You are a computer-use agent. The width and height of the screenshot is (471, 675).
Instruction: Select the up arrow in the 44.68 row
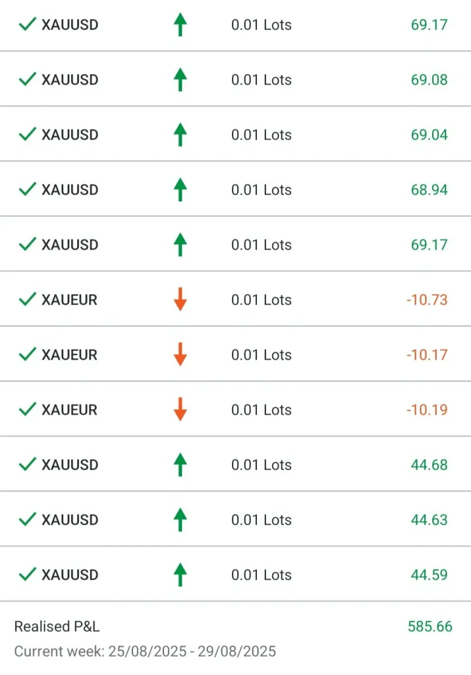pos(180,465)
